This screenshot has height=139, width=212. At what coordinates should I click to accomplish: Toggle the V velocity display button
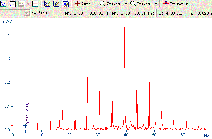coord(56,4)
